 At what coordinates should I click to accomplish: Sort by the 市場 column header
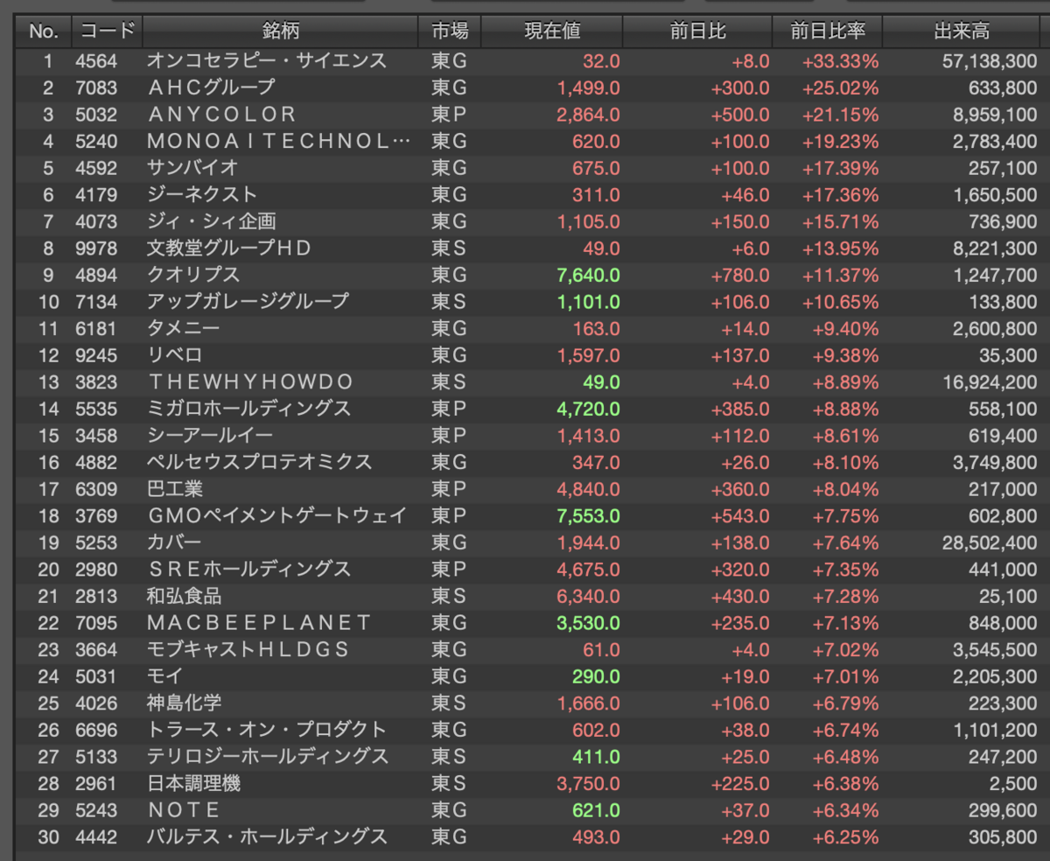(x=450, y=31)
